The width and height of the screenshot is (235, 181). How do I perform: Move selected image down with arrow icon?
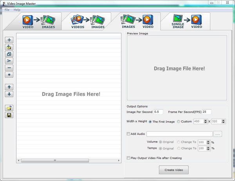click(x=9, y=94)
